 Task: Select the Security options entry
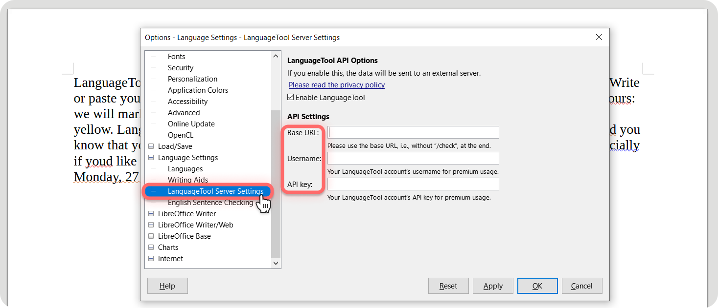click(181, 68)
